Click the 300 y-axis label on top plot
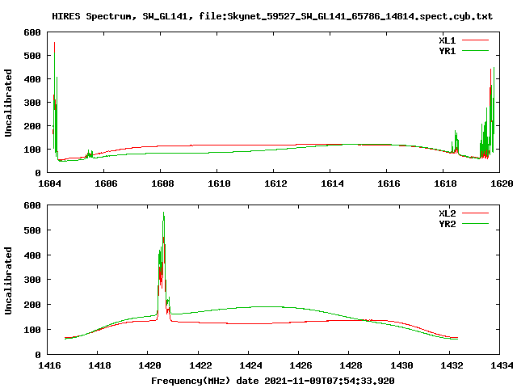 tap(32, 103)
